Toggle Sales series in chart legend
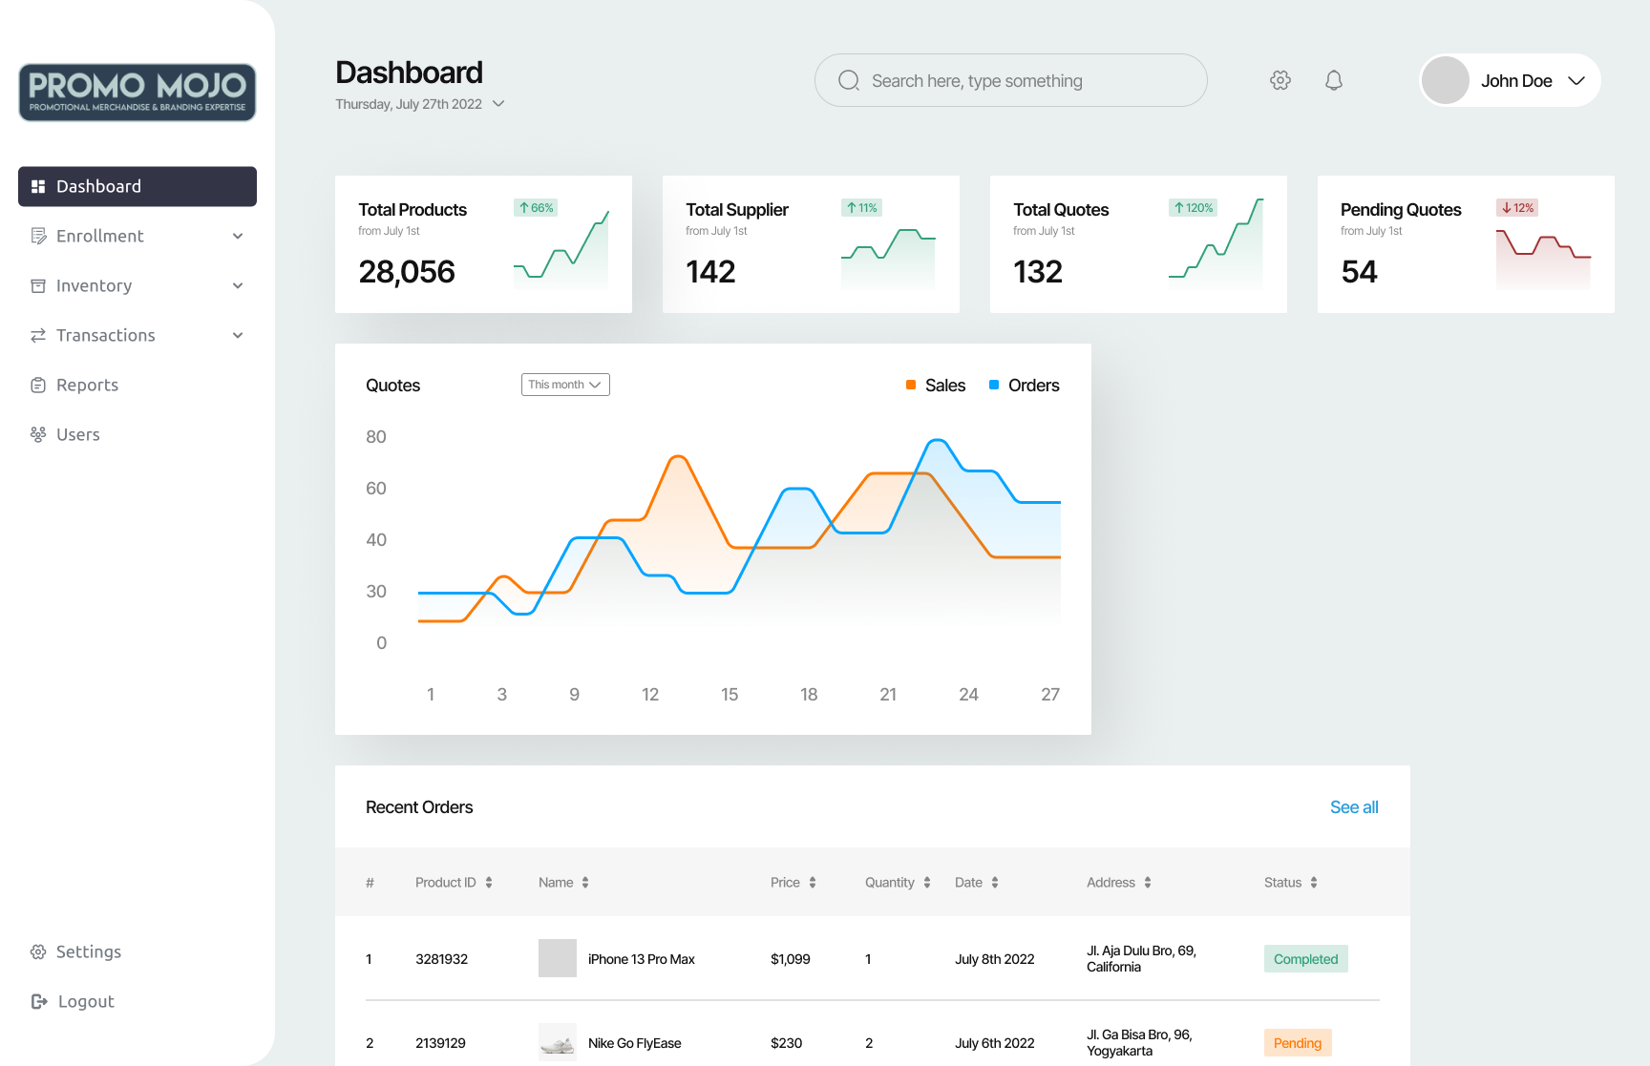Image resolution: width=1650 pixels, height=1066 pixels. 936,386
